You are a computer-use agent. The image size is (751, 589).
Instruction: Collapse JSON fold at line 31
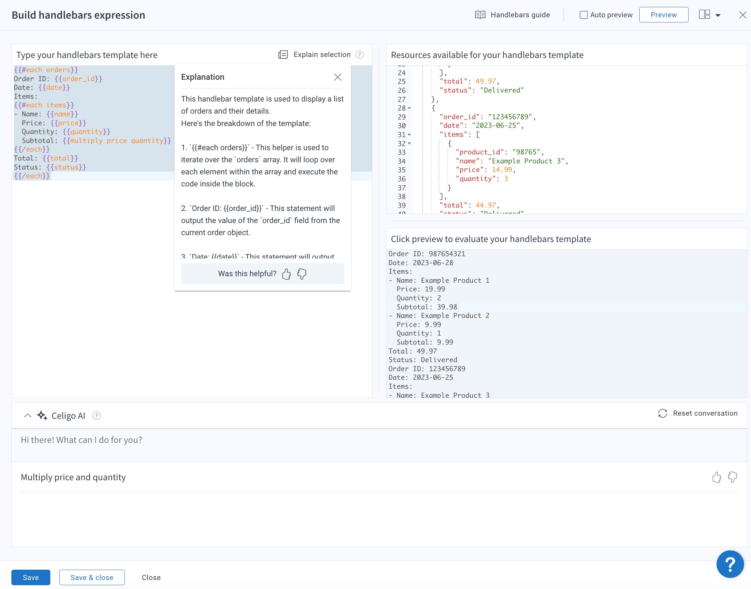point(409,135)
